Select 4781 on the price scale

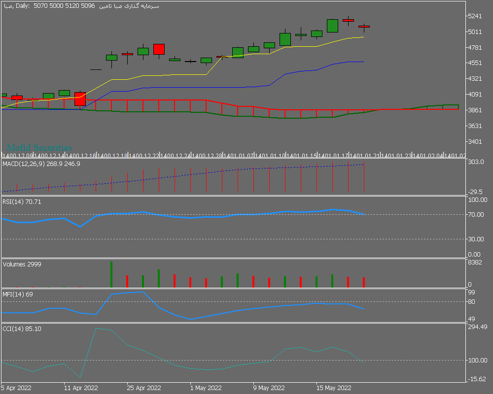(475, 48)
